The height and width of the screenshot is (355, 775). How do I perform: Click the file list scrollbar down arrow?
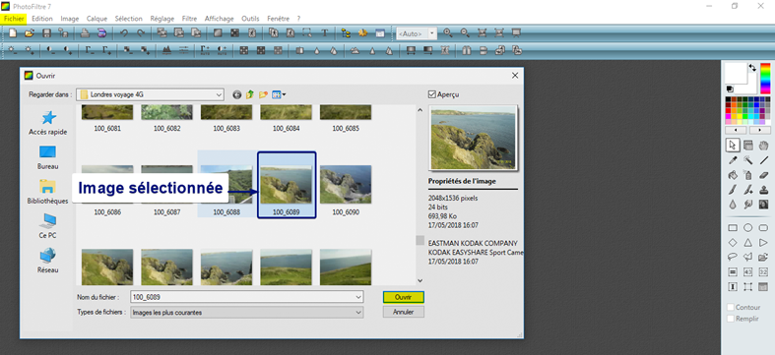tap(420, 280)
